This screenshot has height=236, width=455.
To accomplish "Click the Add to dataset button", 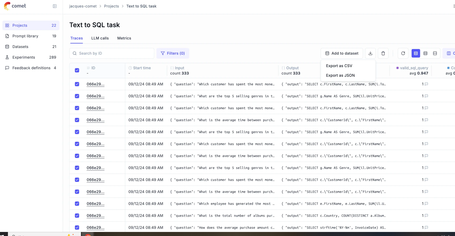I will click(x=342, y=53).
